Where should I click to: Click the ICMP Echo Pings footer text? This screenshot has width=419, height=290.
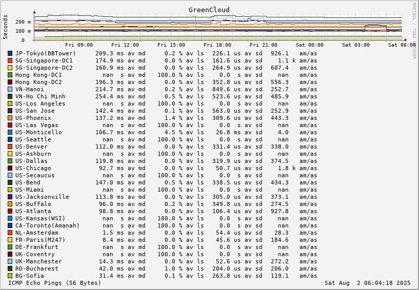coord(55,283)
